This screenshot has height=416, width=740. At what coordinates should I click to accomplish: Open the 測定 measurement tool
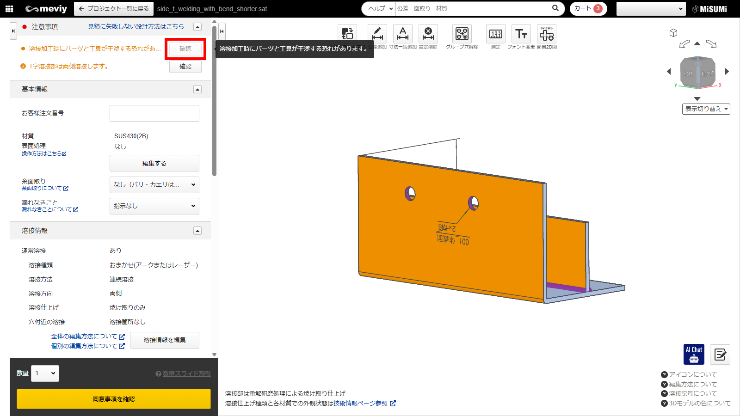tap(495, 34)
